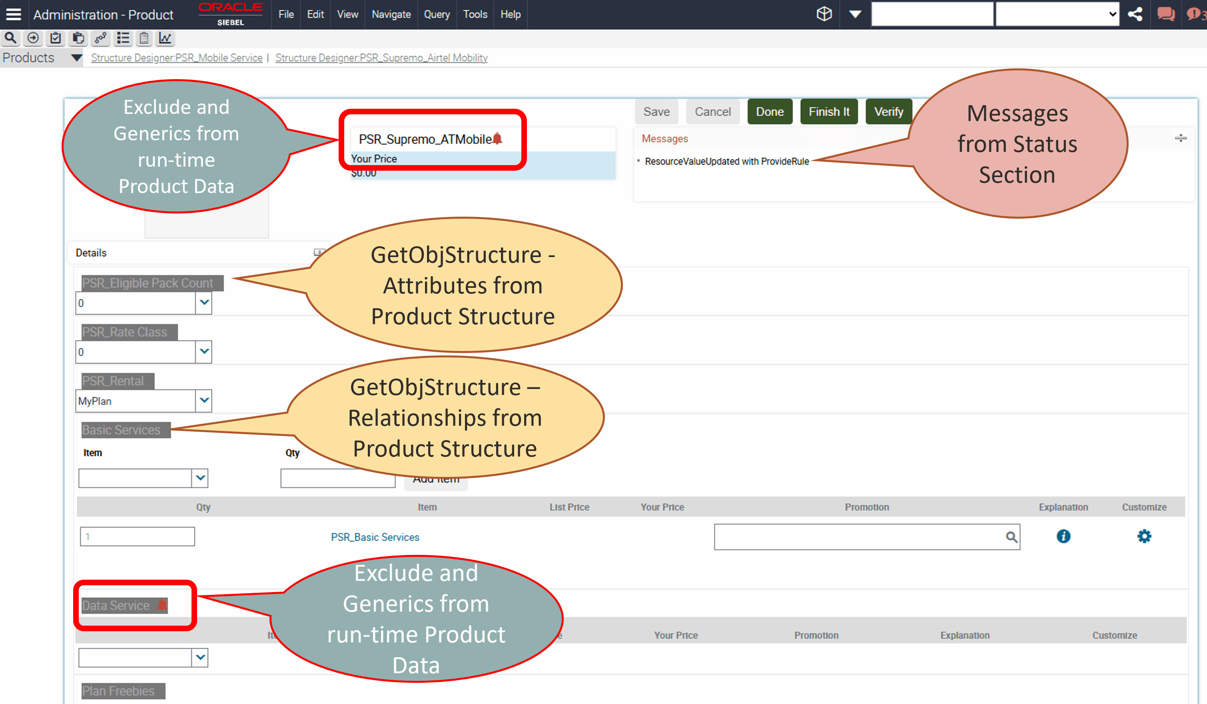Click the bulleted list toolbar icon

(x=123, y=38)
